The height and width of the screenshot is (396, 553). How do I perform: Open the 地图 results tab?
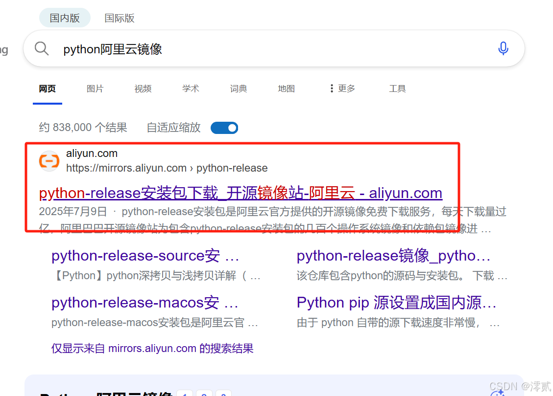pyautogui.click(x=287, y=88)
